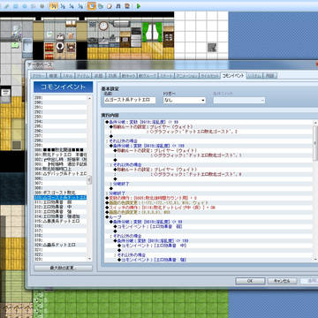Select the flood fill tool
Screen dimensions: 318x318
[33, 6]
